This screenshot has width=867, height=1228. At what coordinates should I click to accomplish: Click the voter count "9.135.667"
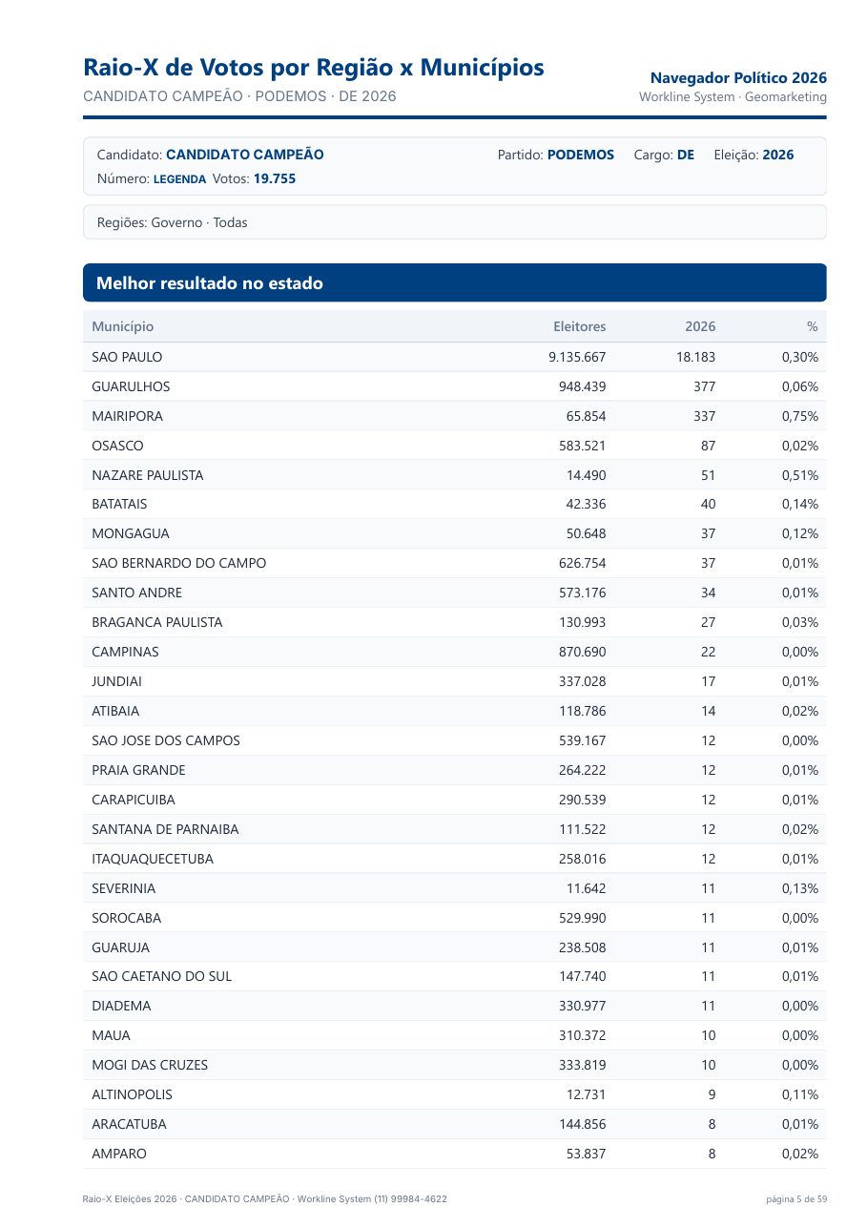(577, 357)
